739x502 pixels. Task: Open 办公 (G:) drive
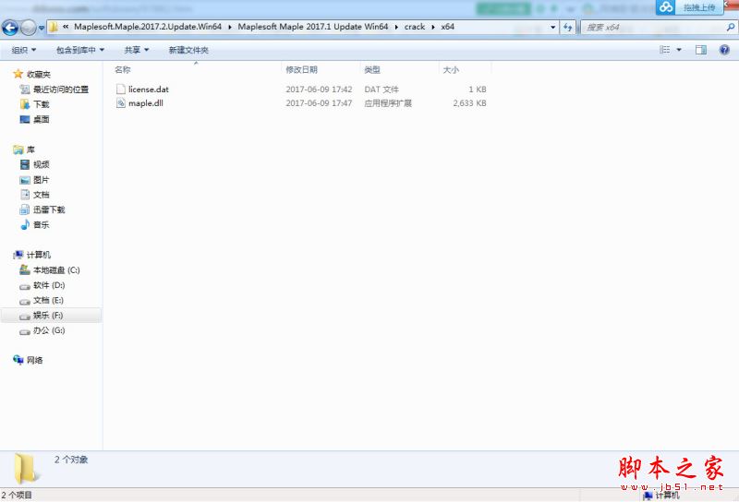[x=49, y=330]
